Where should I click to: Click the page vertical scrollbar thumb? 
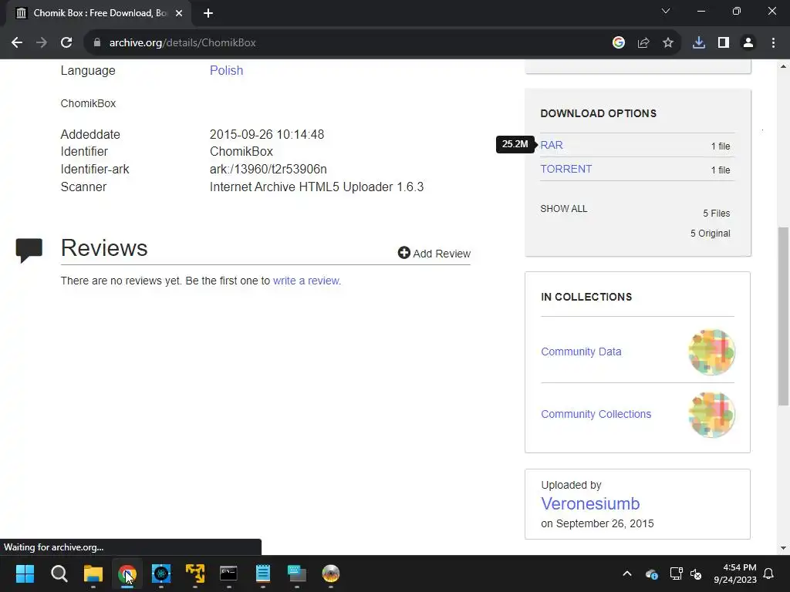tap(783, 315)
